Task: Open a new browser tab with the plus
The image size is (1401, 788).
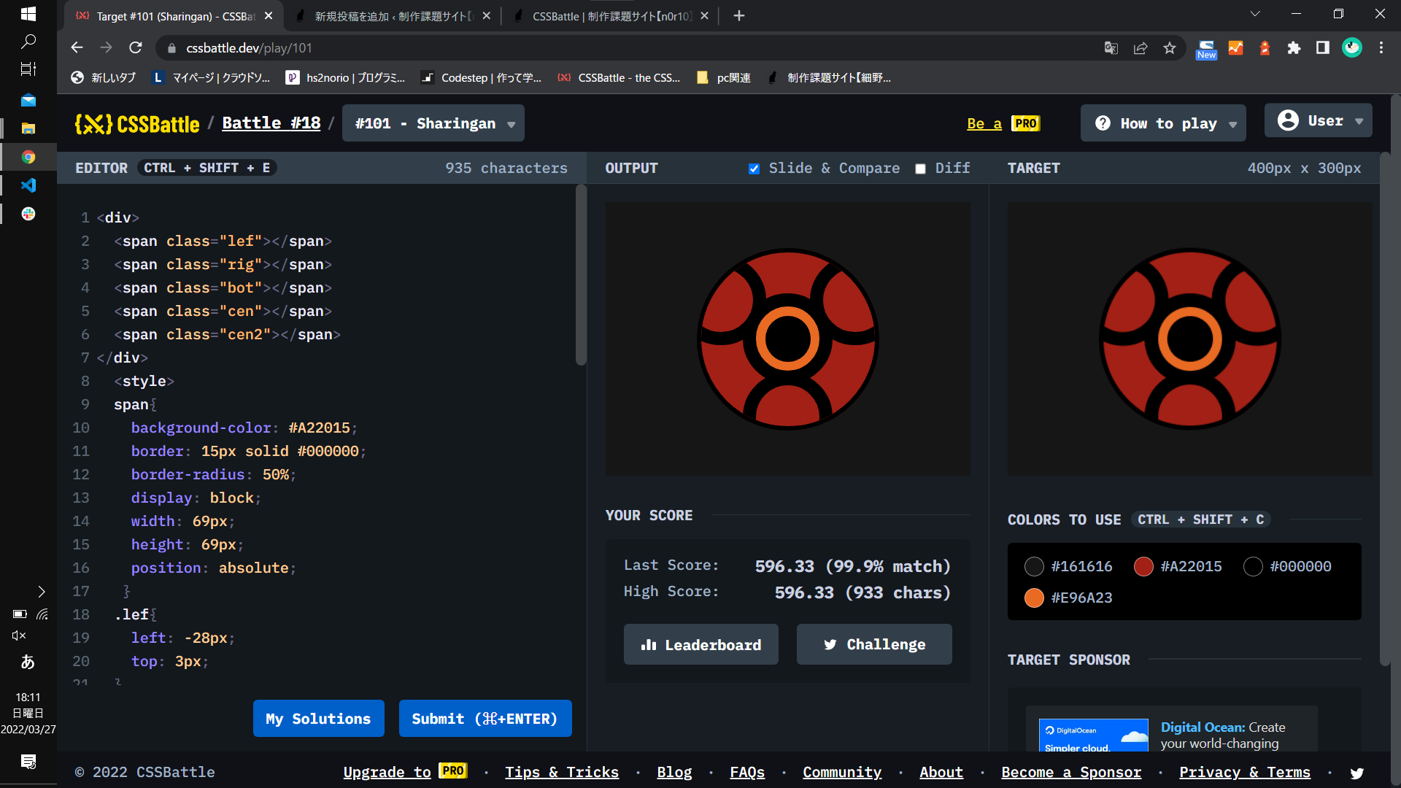Action: pyautogui.click(x=739, y=16)
